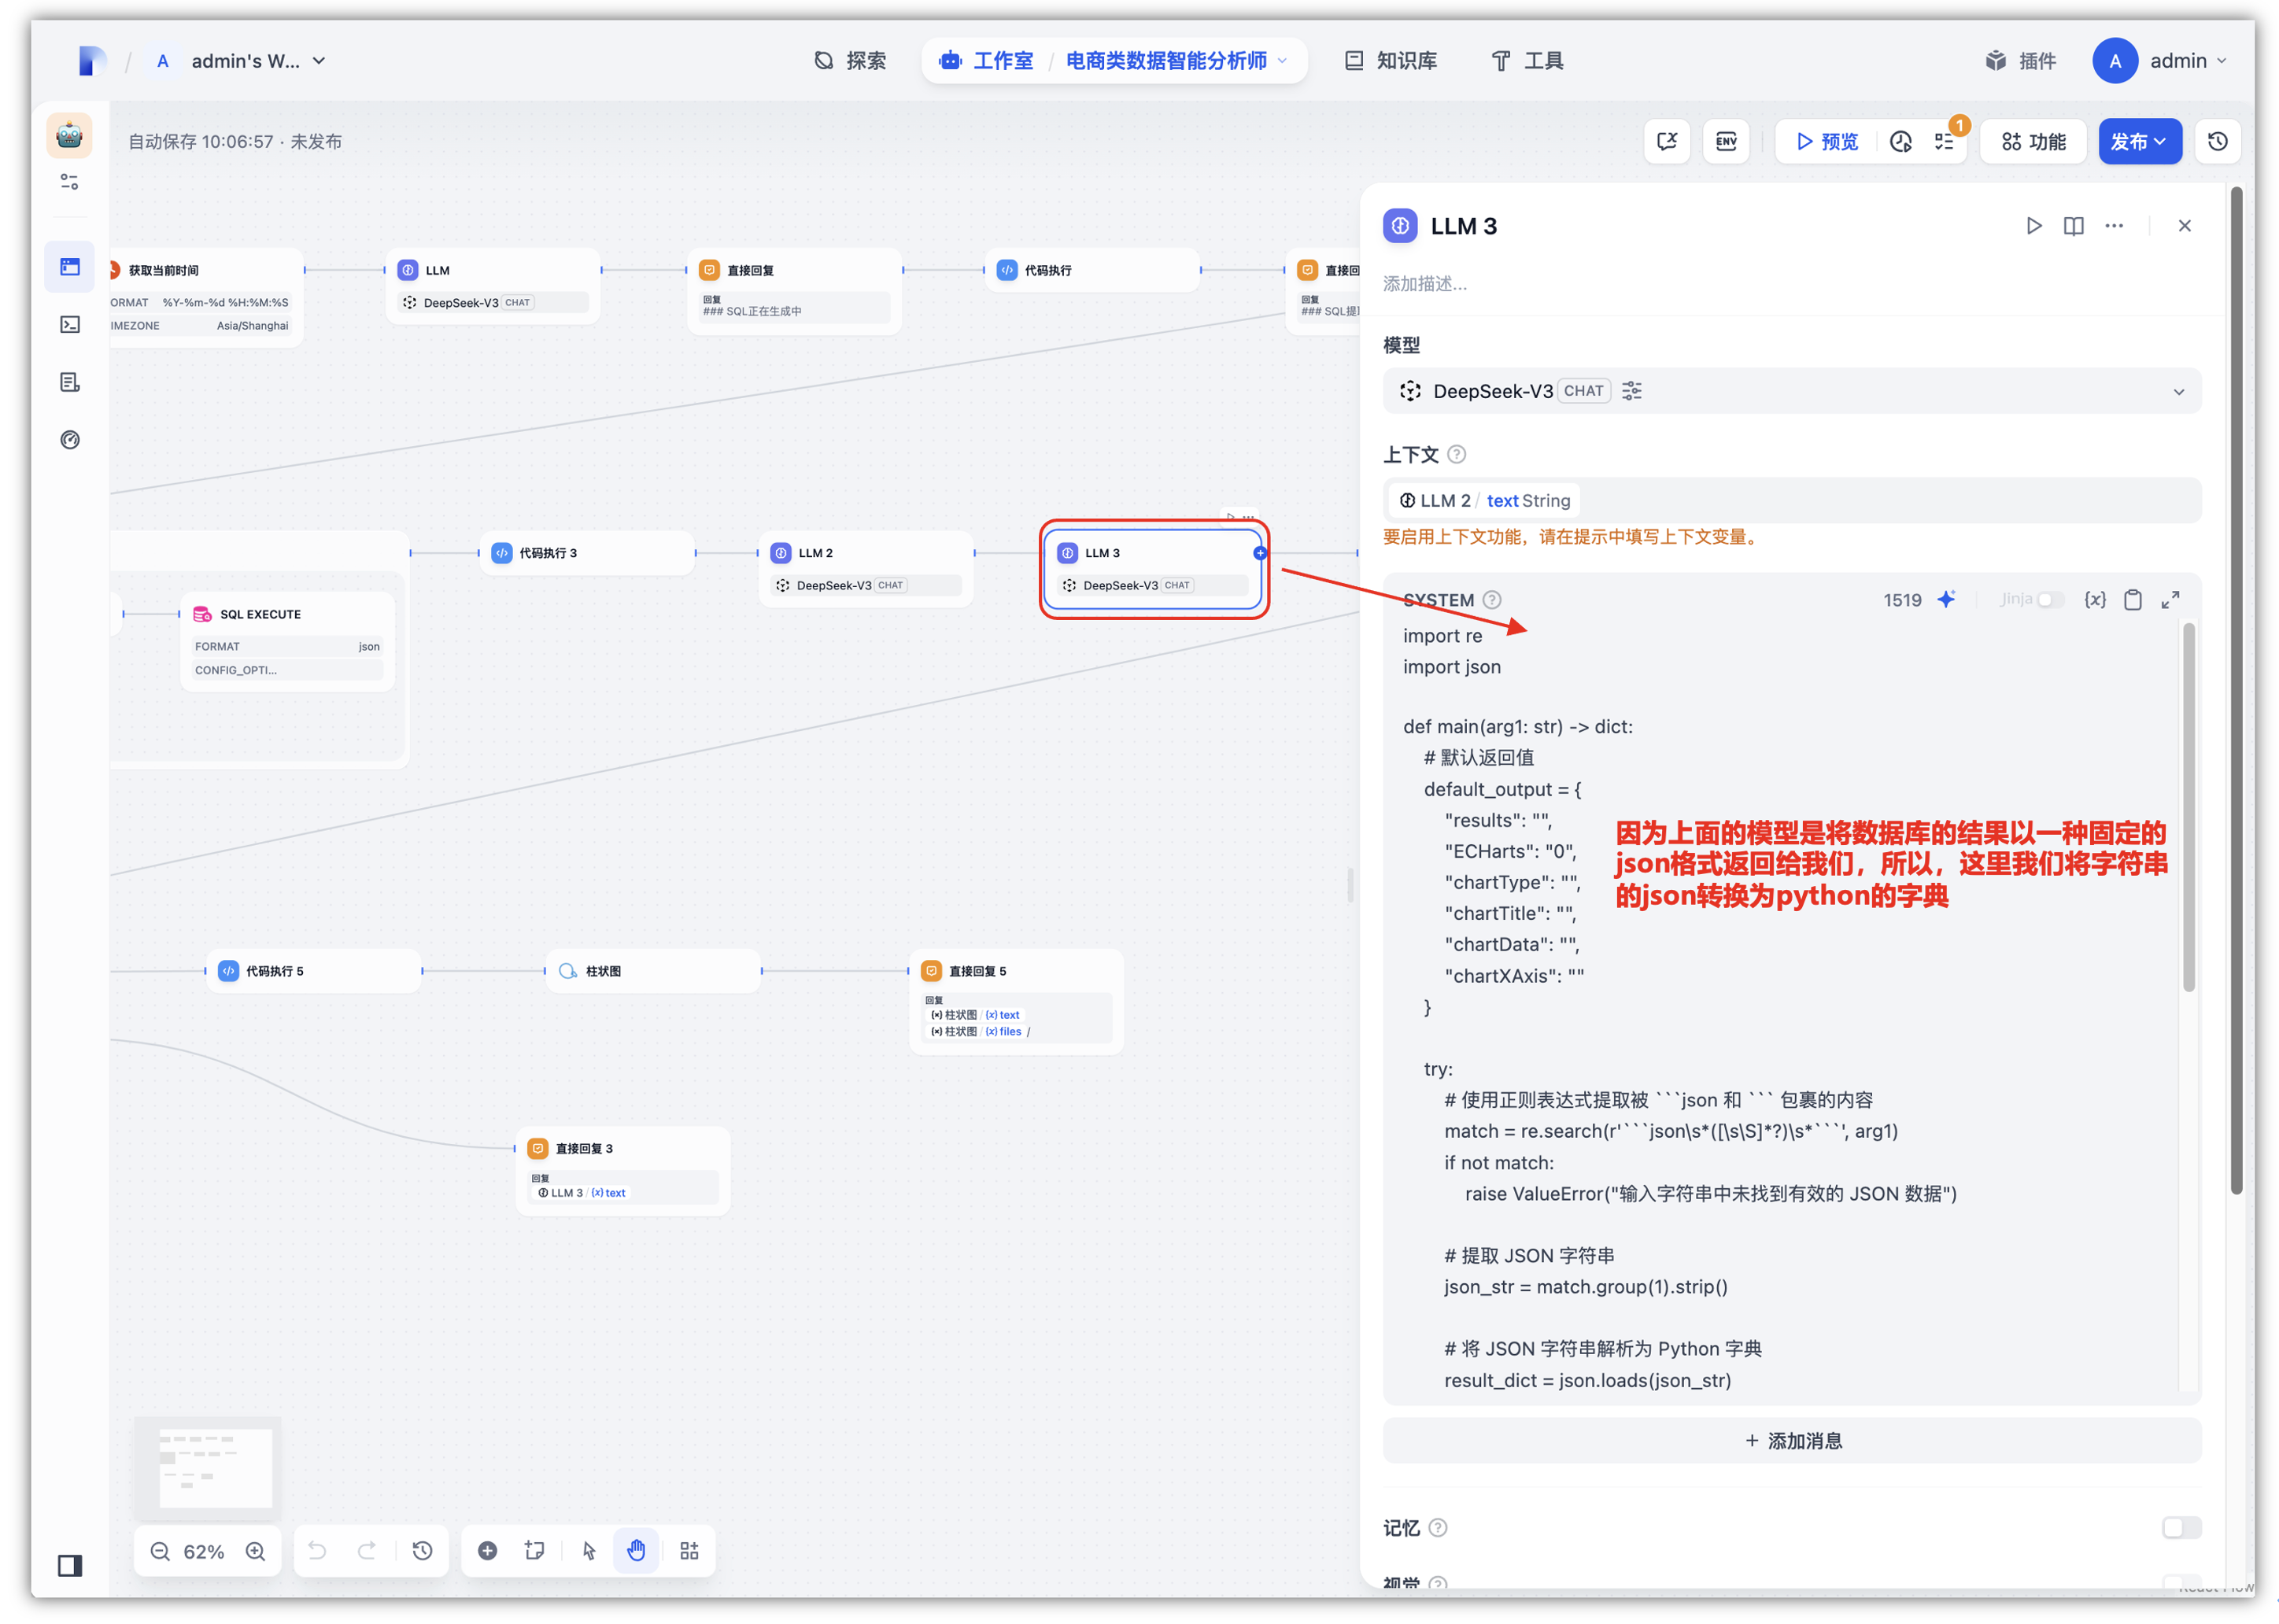Run LLM 3 node with play icon

point(2033,226)
